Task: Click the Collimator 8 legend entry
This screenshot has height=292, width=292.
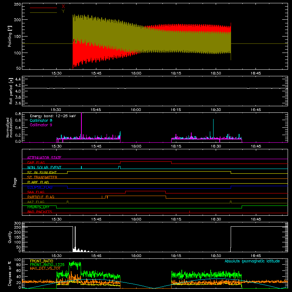Action: pos(41,120)
